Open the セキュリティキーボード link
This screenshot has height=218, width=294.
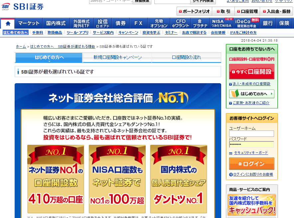point(251,153)
